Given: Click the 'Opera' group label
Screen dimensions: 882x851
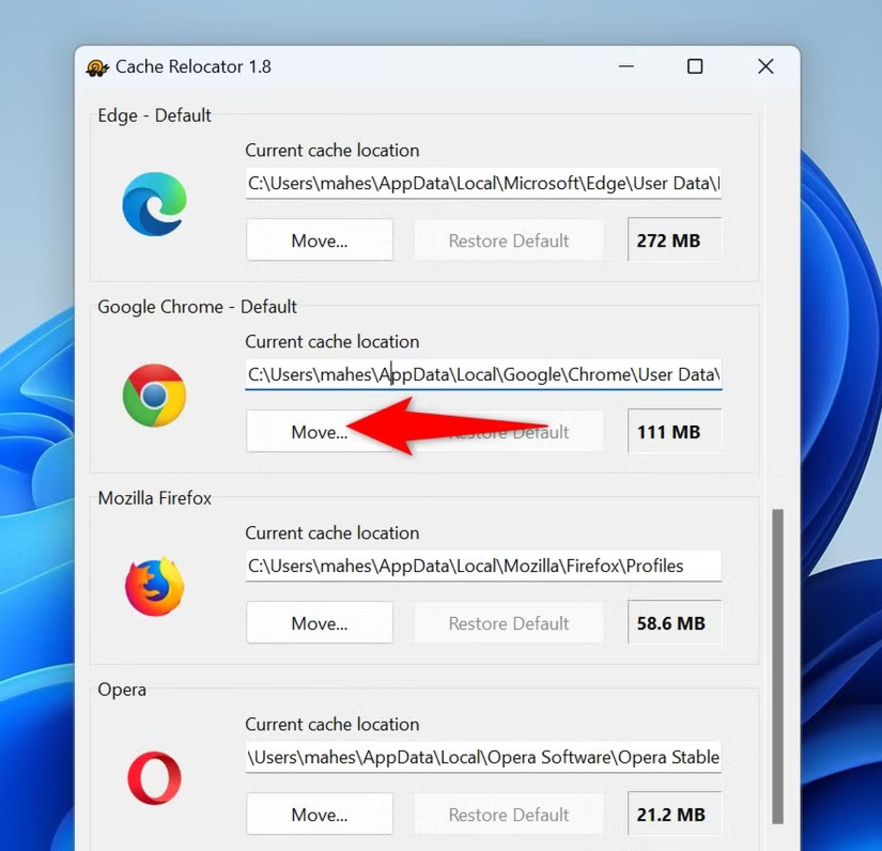Looking at the screenshot, I should (122, 689).
